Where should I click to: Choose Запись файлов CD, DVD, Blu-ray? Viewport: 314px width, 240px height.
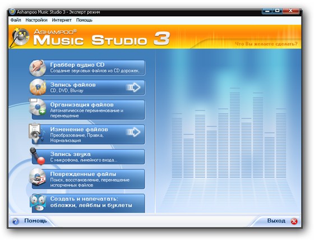coord(88,87)
